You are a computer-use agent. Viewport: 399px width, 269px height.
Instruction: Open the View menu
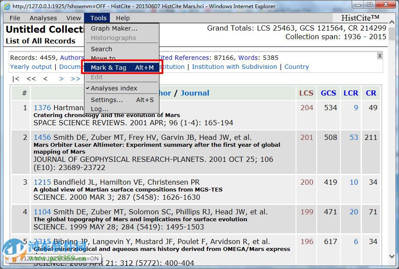coord(73,18)
